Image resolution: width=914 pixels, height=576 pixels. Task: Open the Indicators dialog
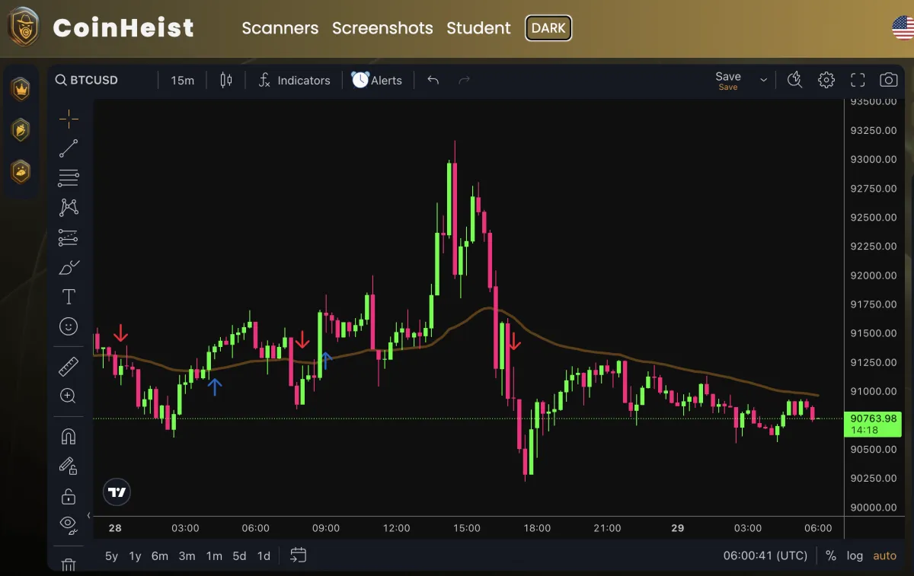[x=294, y=80]
